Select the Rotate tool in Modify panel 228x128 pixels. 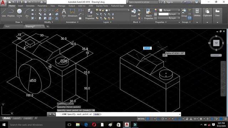(45, 10)
